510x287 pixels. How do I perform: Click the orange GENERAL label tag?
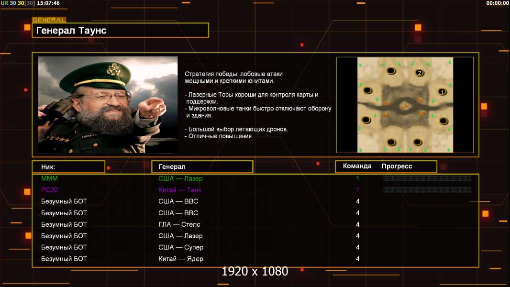click(49, 20)
